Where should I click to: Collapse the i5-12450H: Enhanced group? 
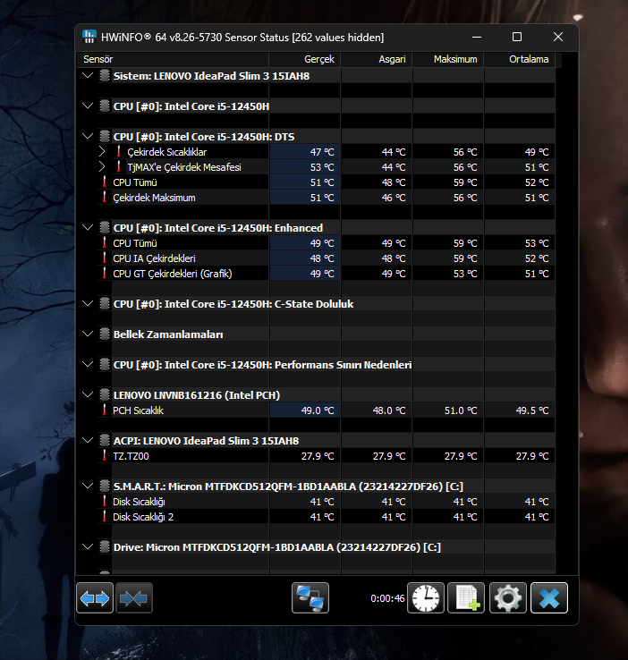point(88,228)
